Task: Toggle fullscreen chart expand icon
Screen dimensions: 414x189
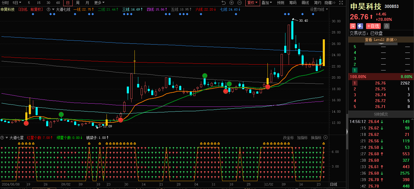Action: tap(341, 3)
